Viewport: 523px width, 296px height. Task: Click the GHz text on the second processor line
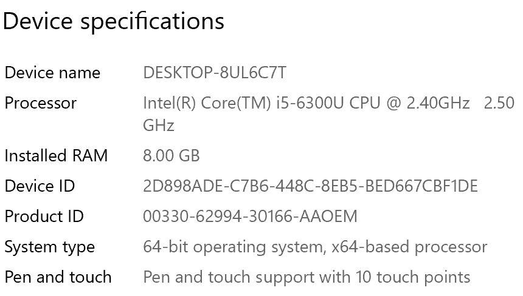pos(159,126)
